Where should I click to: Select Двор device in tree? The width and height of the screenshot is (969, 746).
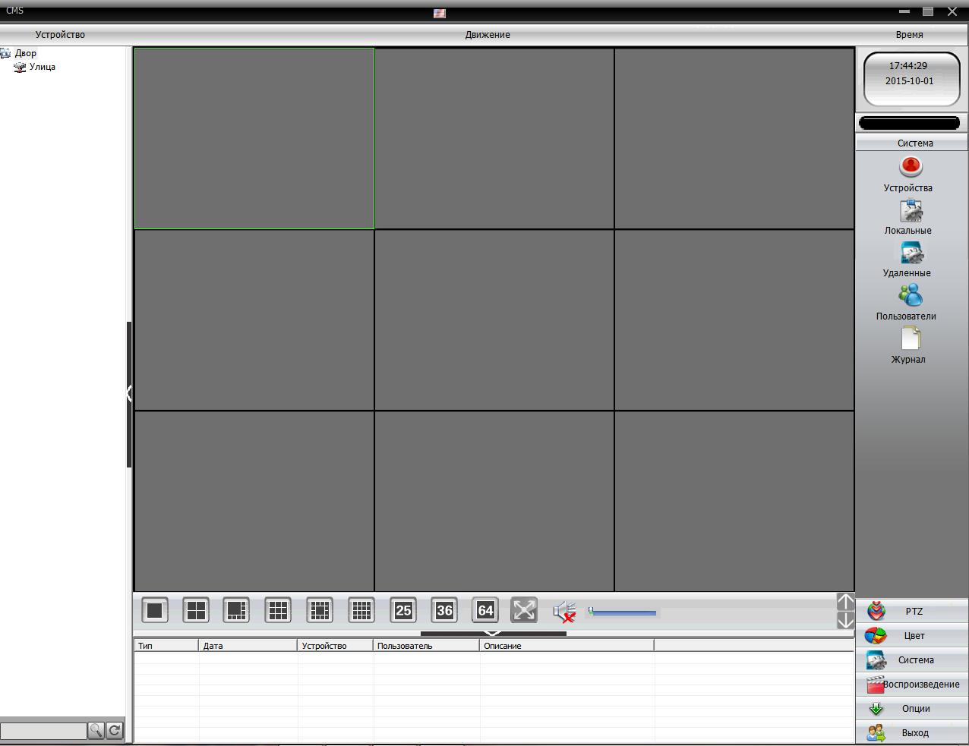(25, 53)
